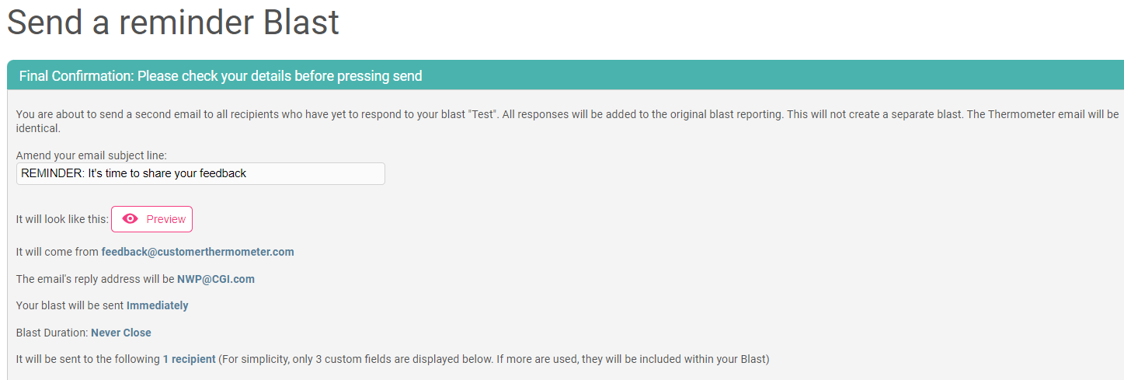The image size is (1124, 380).
Task: Open the email Preview
Action: 151,219
